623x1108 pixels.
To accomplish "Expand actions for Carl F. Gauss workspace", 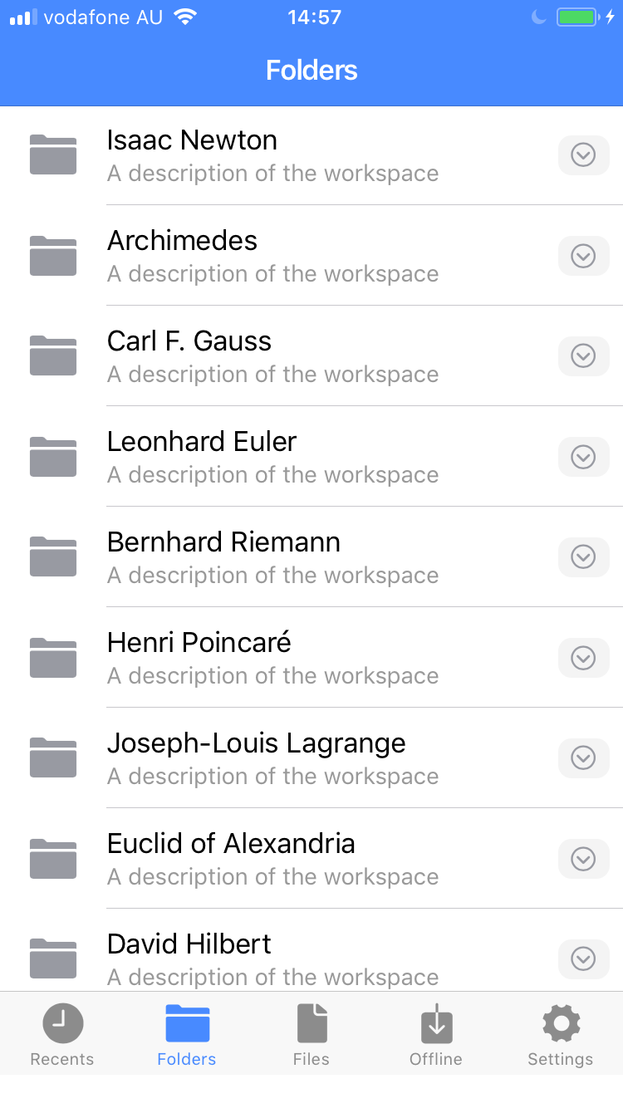I will click(583, 355).
